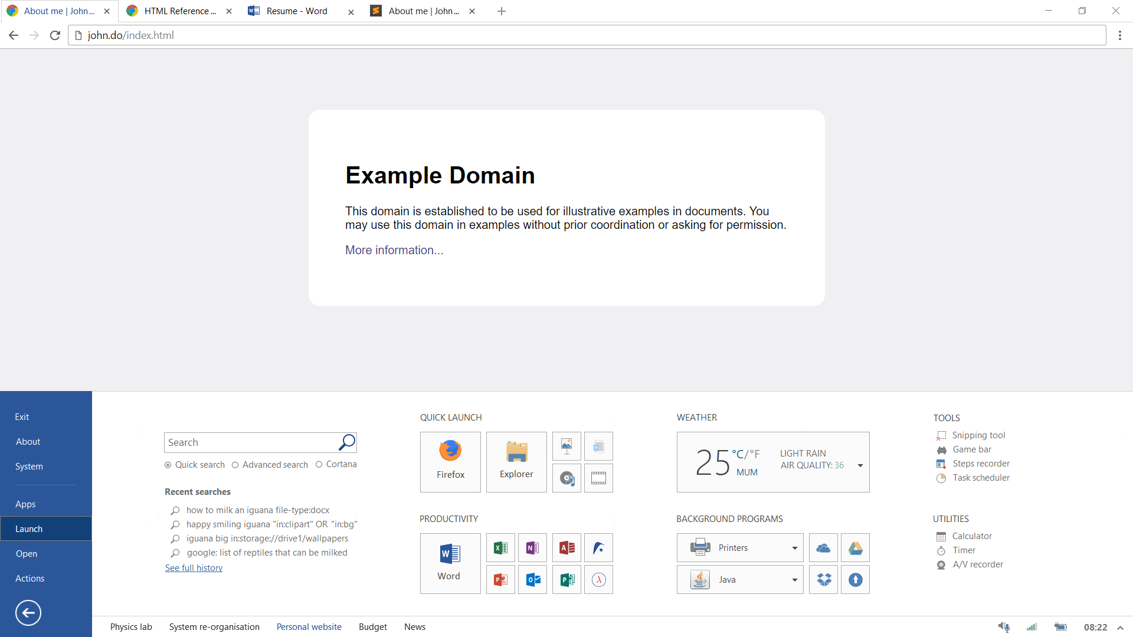This screenshot has width=1133, height=637.
Task: Click the See full history link
Action: 194,567
